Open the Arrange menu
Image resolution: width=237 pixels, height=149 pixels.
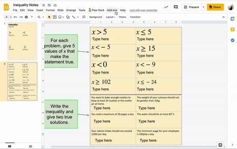[x=71, y=10]
